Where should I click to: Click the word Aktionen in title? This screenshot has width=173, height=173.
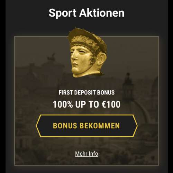click(102, 12)
